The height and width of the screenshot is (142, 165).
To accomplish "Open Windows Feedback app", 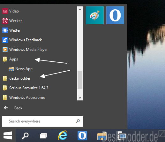I will tap(22, 40).
